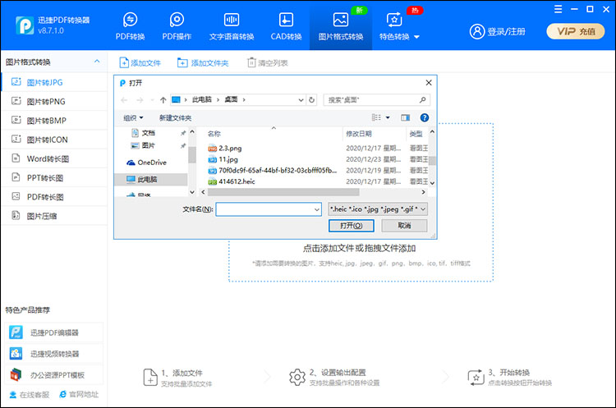Open the 组织 dropdown menu

(133, 118)
